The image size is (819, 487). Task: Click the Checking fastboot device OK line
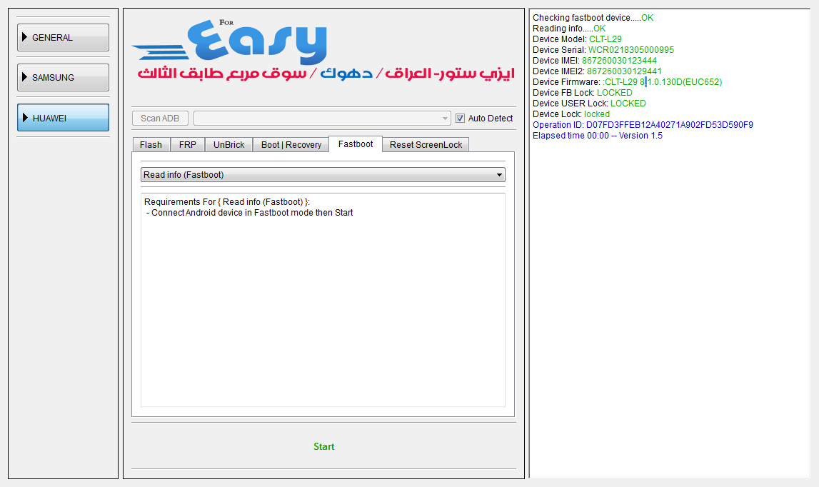593,18
